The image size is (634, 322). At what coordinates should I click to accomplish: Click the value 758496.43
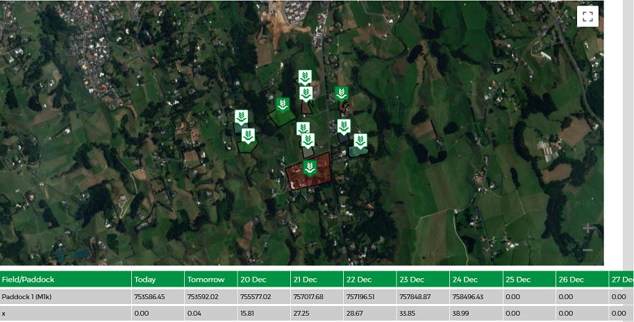click(x=468, y=297)
